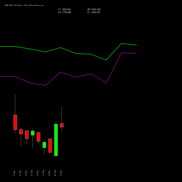Click the high value H: 245.50

[94, 9]
